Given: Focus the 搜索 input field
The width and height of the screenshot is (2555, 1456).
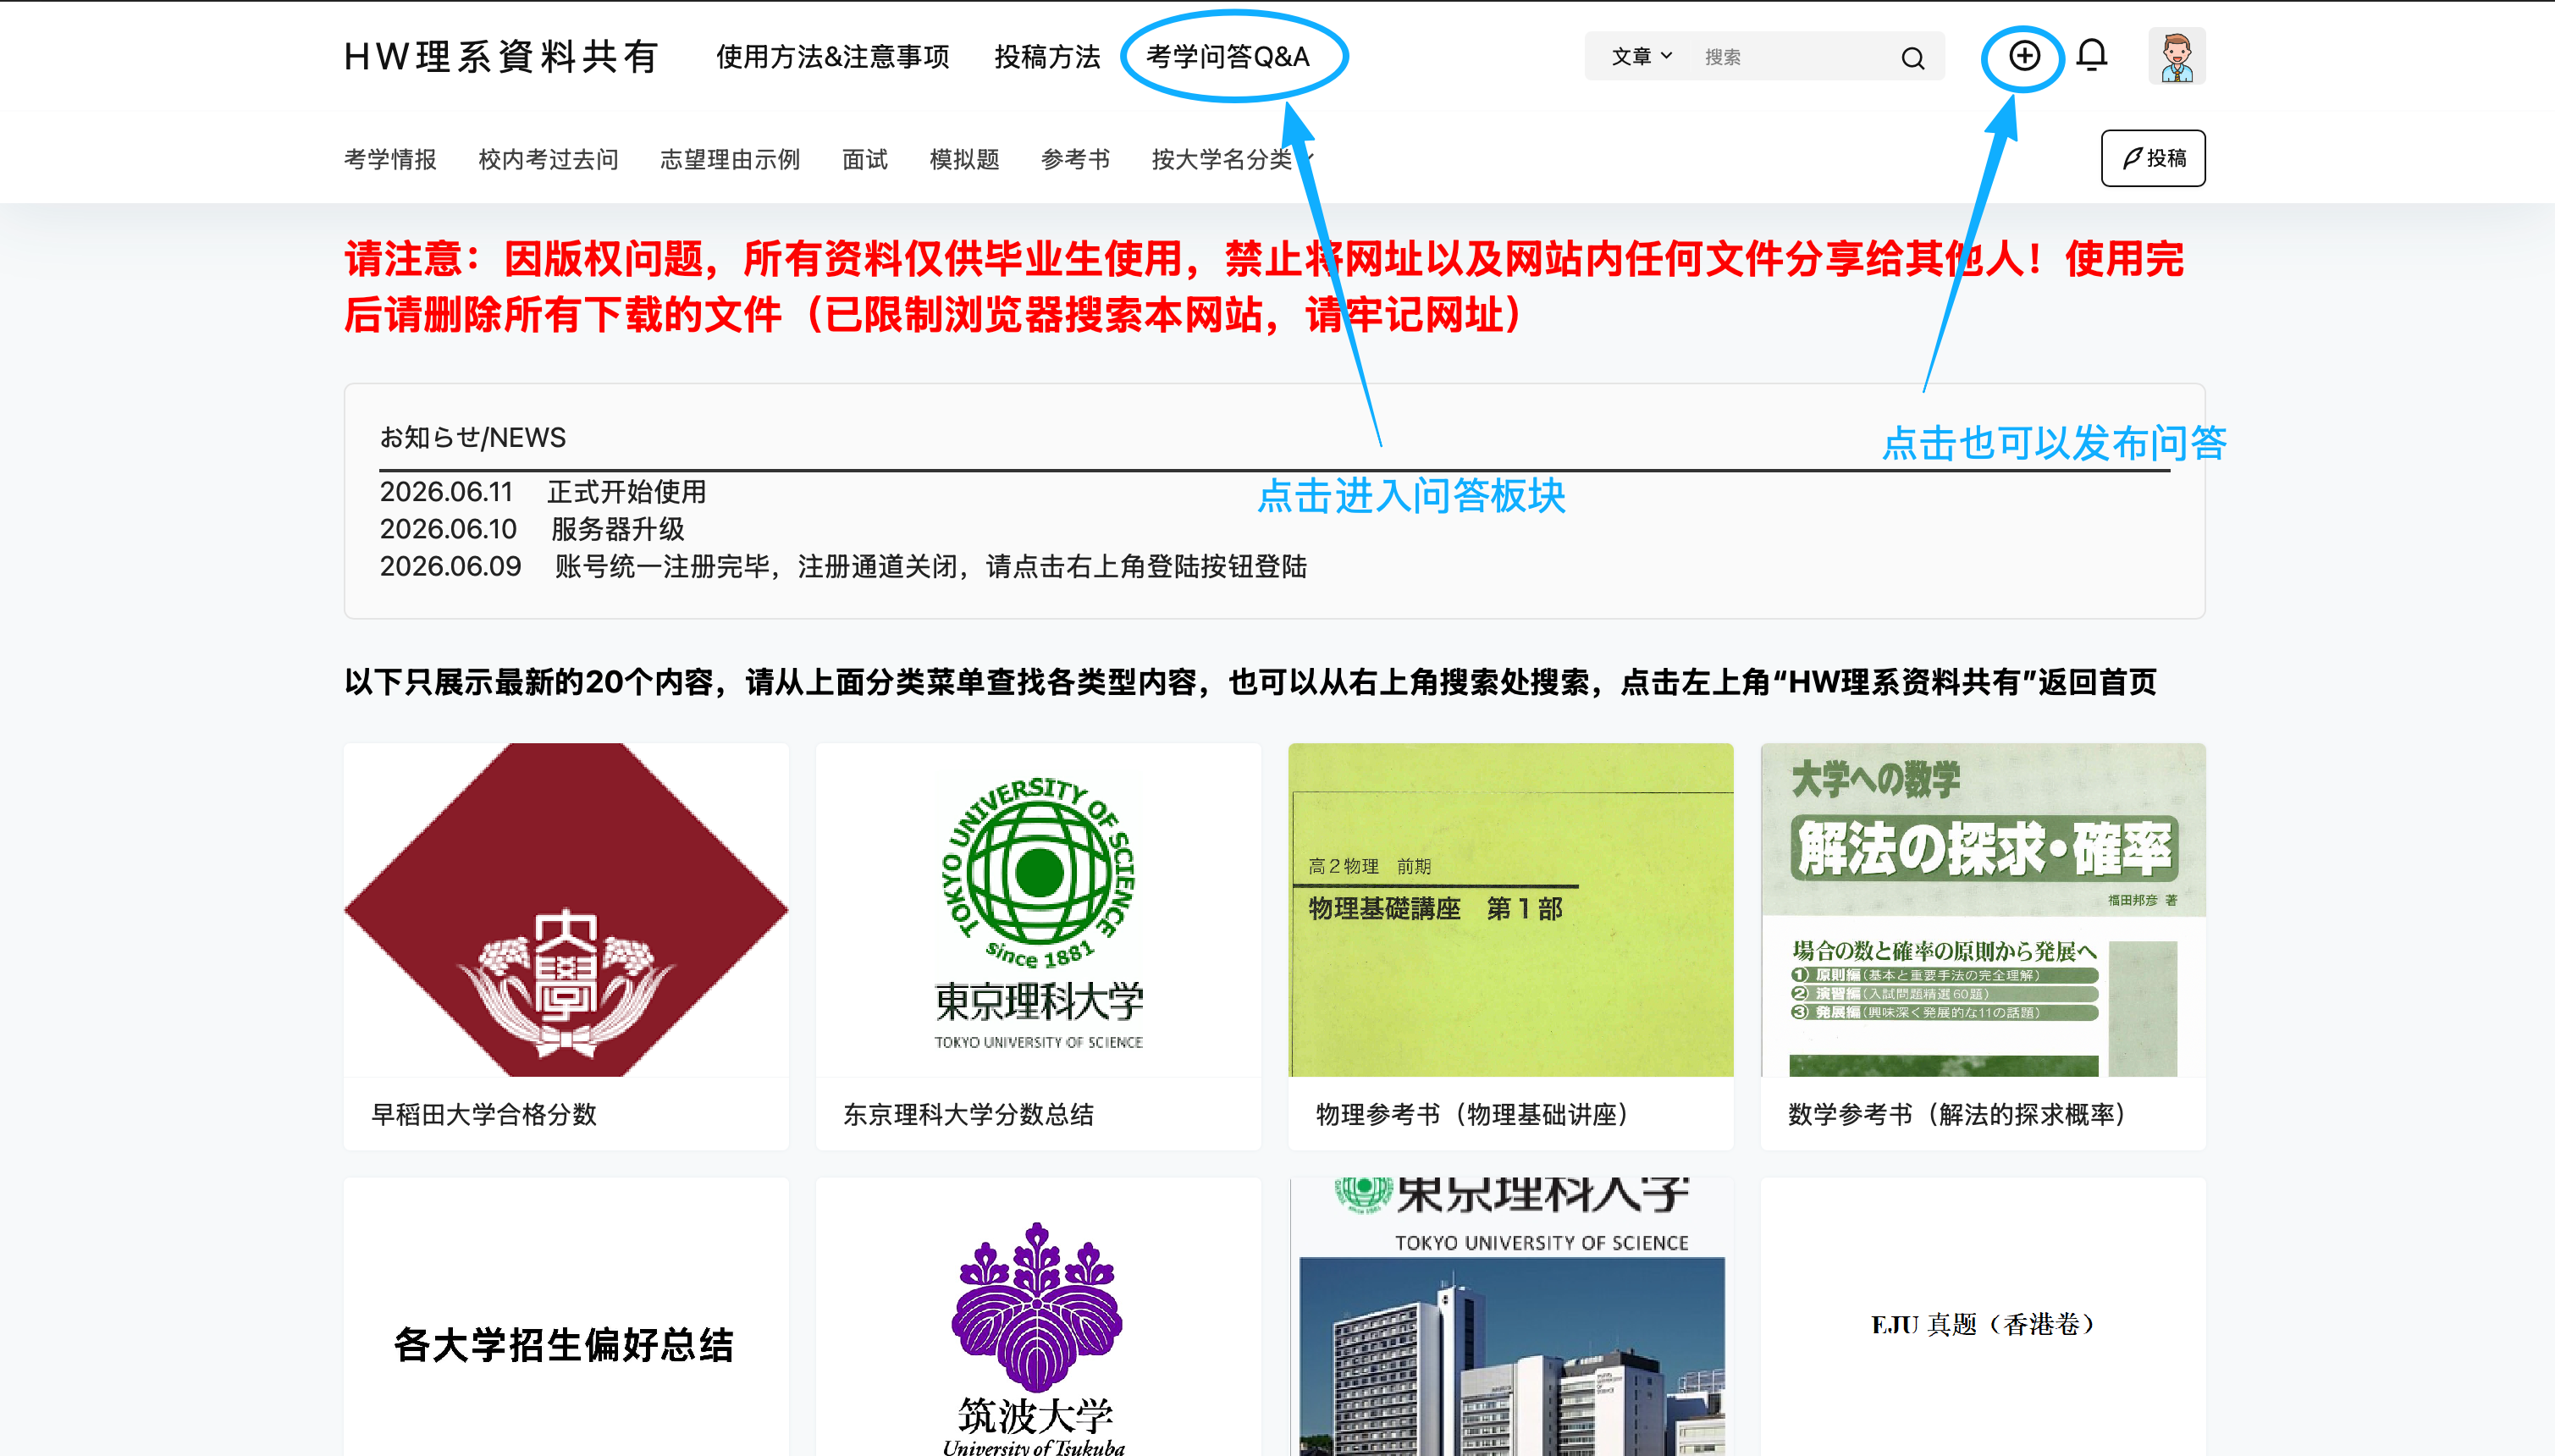Looking at the screenshot, I should (1790, 57).
